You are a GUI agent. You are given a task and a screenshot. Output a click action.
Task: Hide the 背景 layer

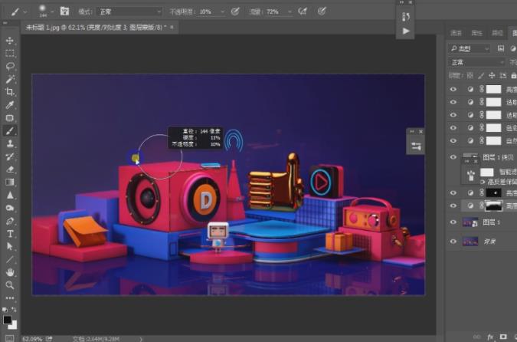(453, 242)
